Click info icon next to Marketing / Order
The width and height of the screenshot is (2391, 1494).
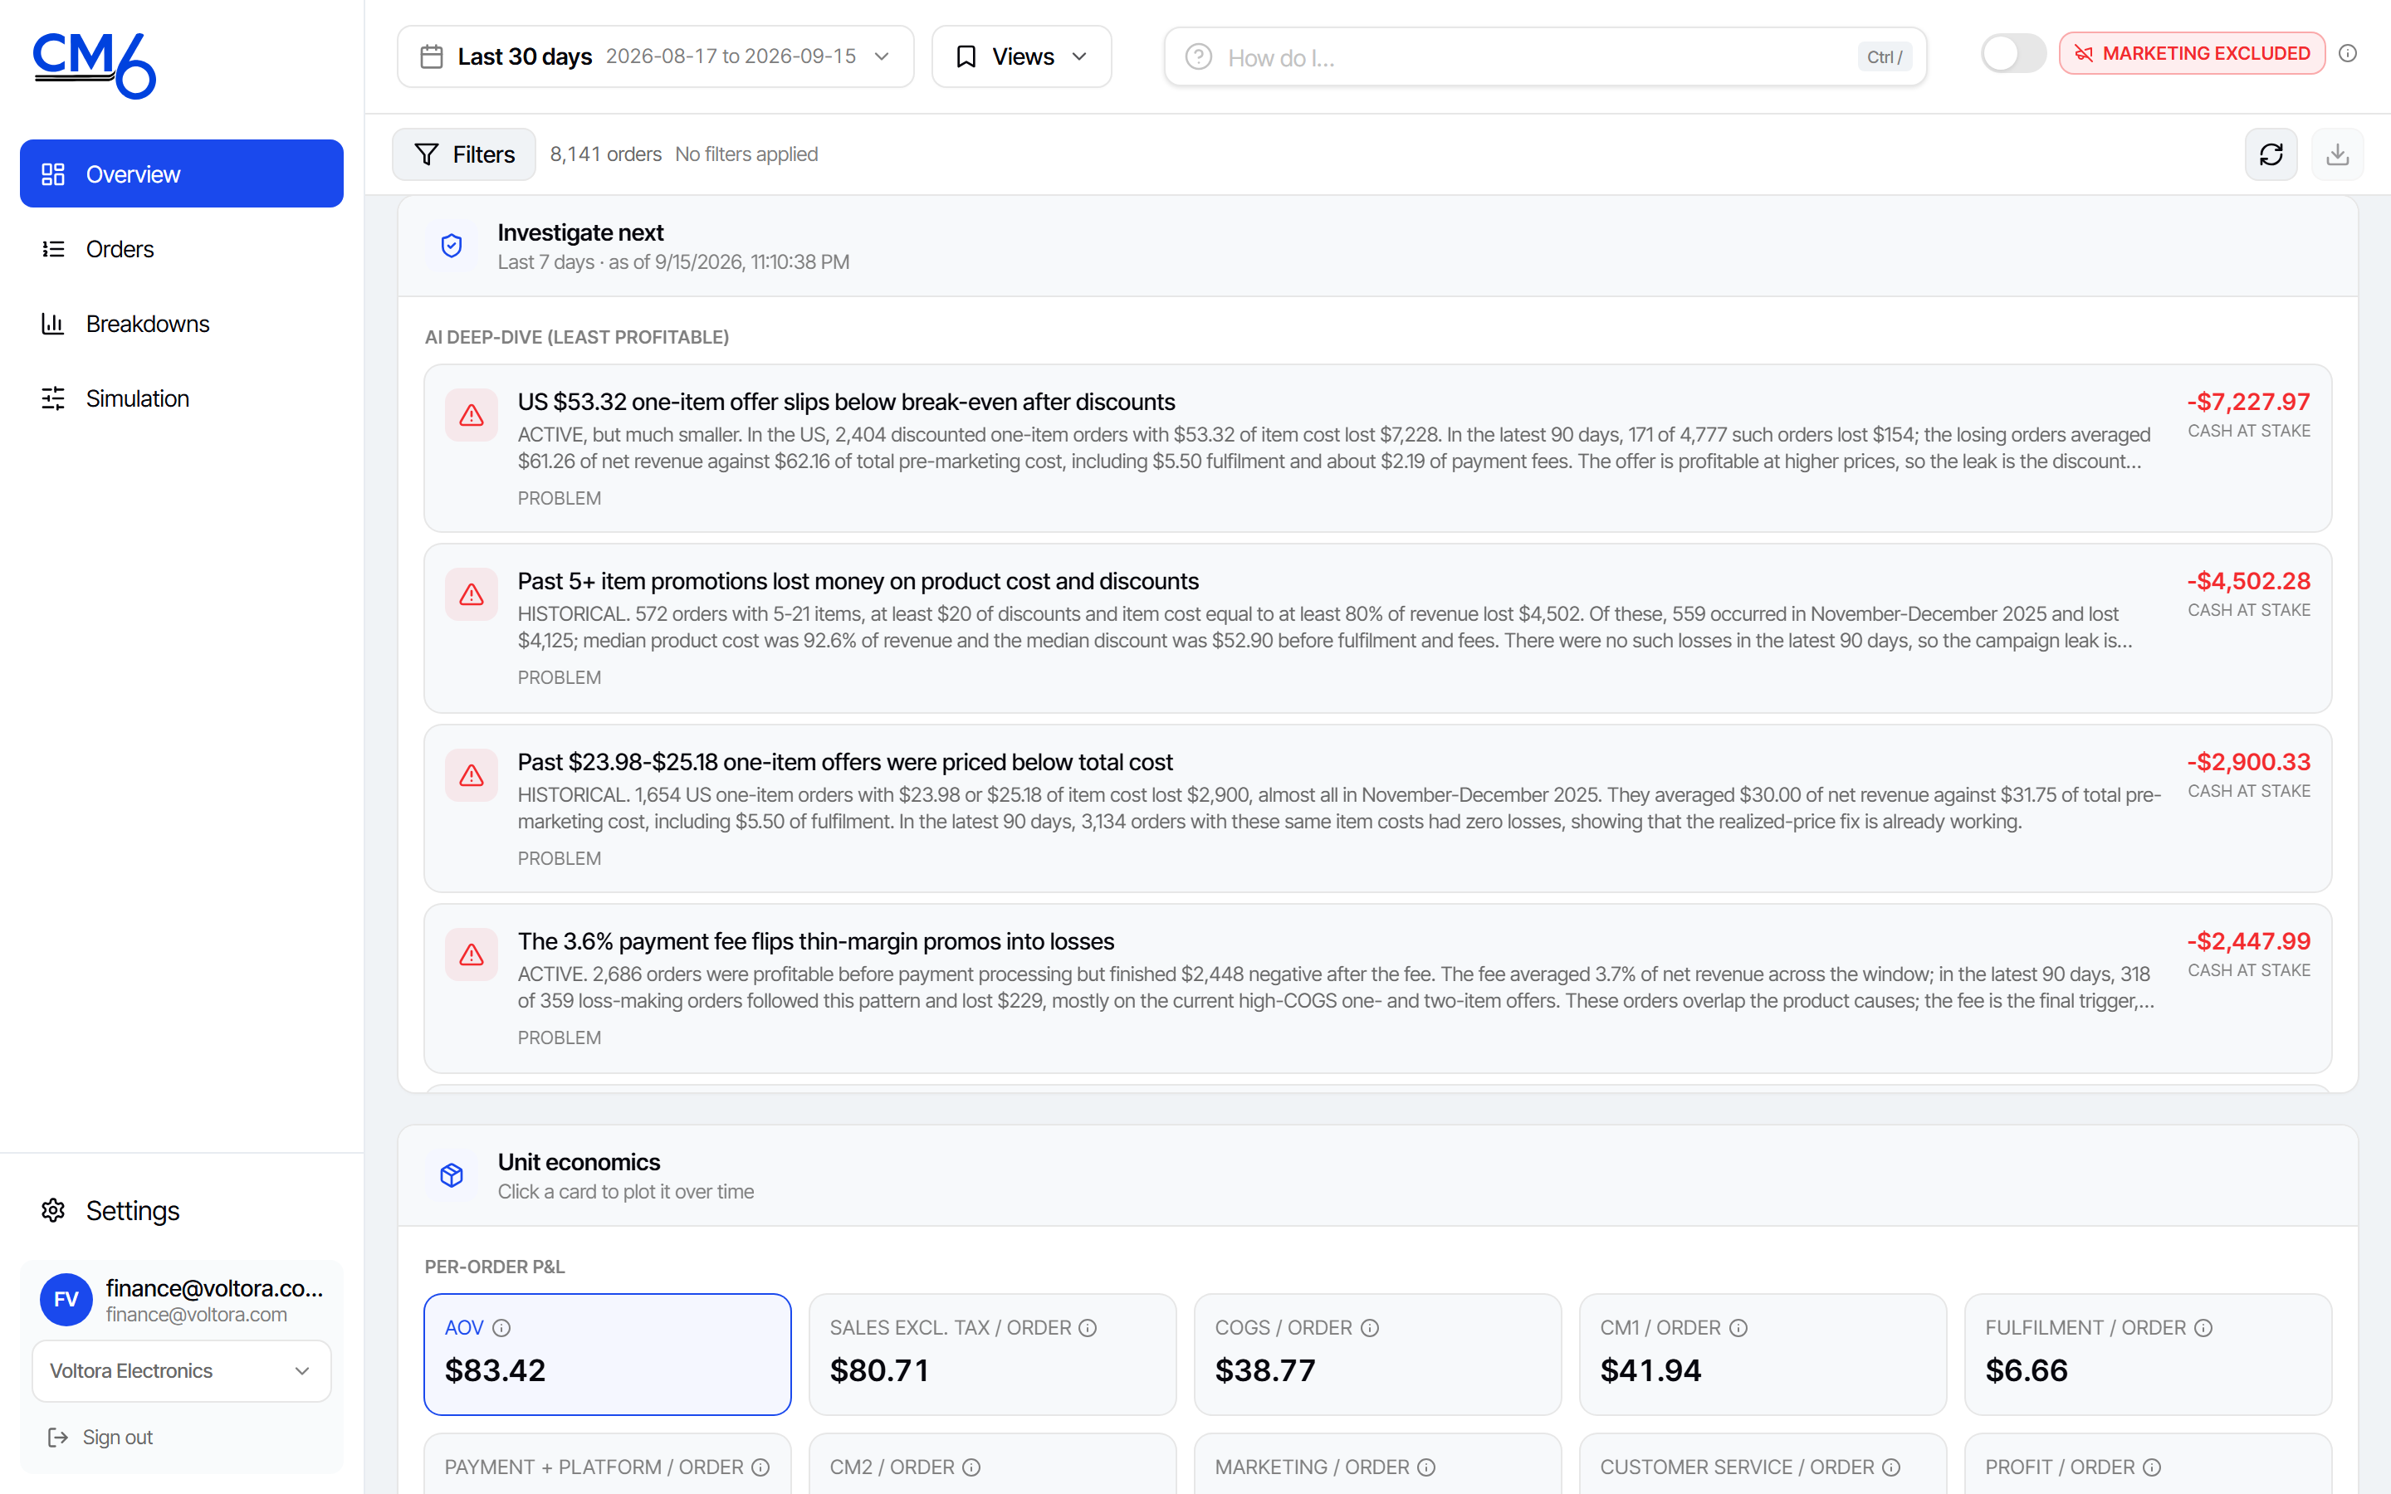(x=1425, y=1467)
